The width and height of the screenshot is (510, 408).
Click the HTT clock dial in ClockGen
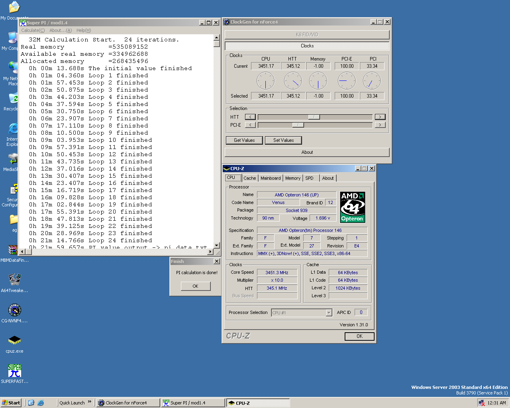tap(293, 81)
